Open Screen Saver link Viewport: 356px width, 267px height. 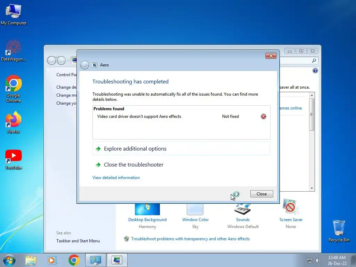(291, 220)
